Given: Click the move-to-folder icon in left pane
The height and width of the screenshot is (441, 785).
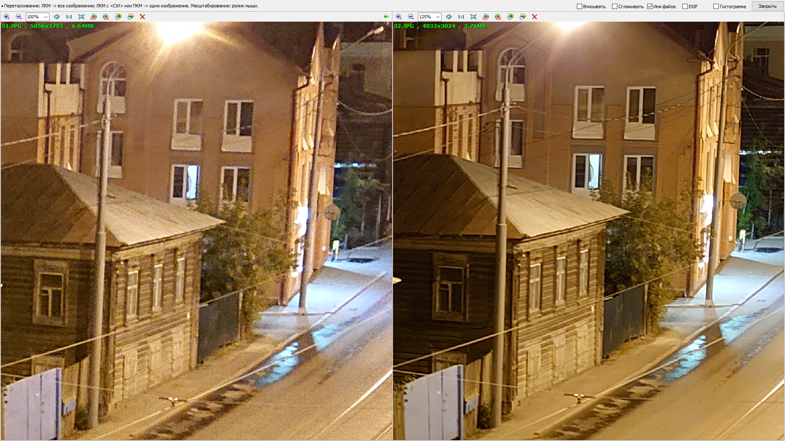Looking at the screenshot, I should coord(130,17).
